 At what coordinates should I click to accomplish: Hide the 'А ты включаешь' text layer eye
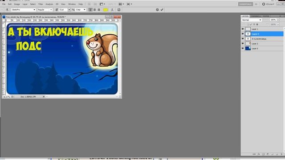click(x=243, y=39)
